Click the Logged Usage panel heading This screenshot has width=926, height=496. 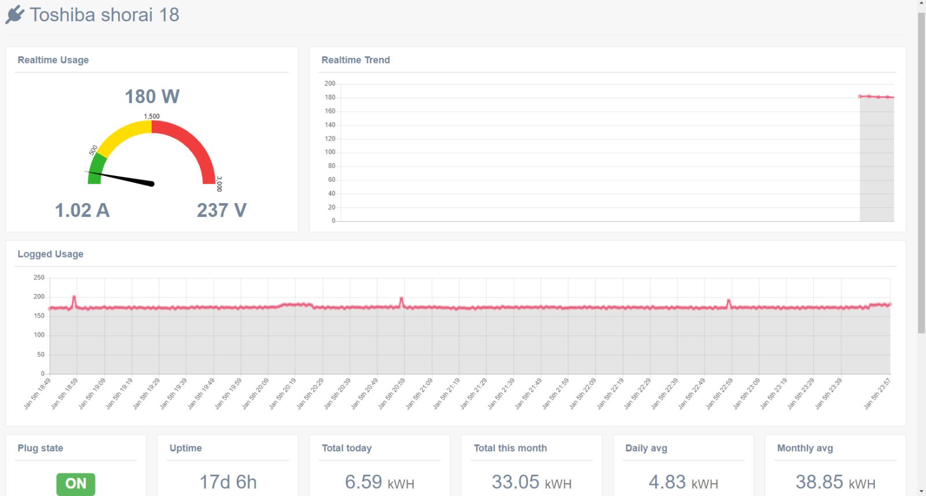point(50,254)
